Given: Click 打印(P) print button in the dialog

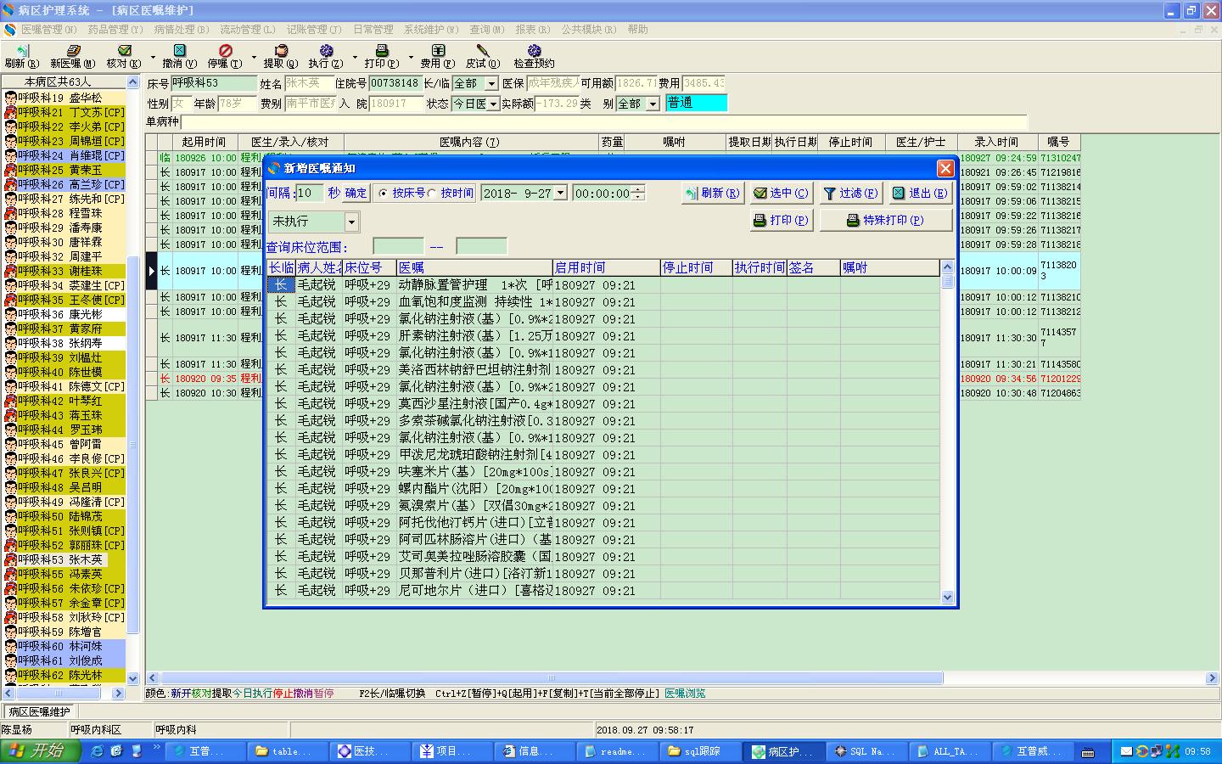Looking at the screenshot, I should click(x=781, y=221).
